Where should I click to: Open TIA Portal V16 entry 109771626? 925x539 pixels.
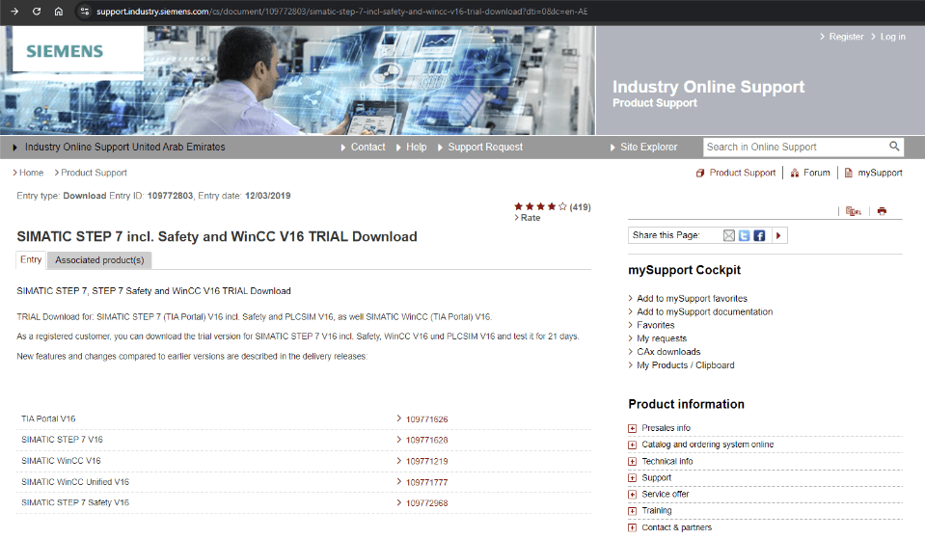pos(426,419)
